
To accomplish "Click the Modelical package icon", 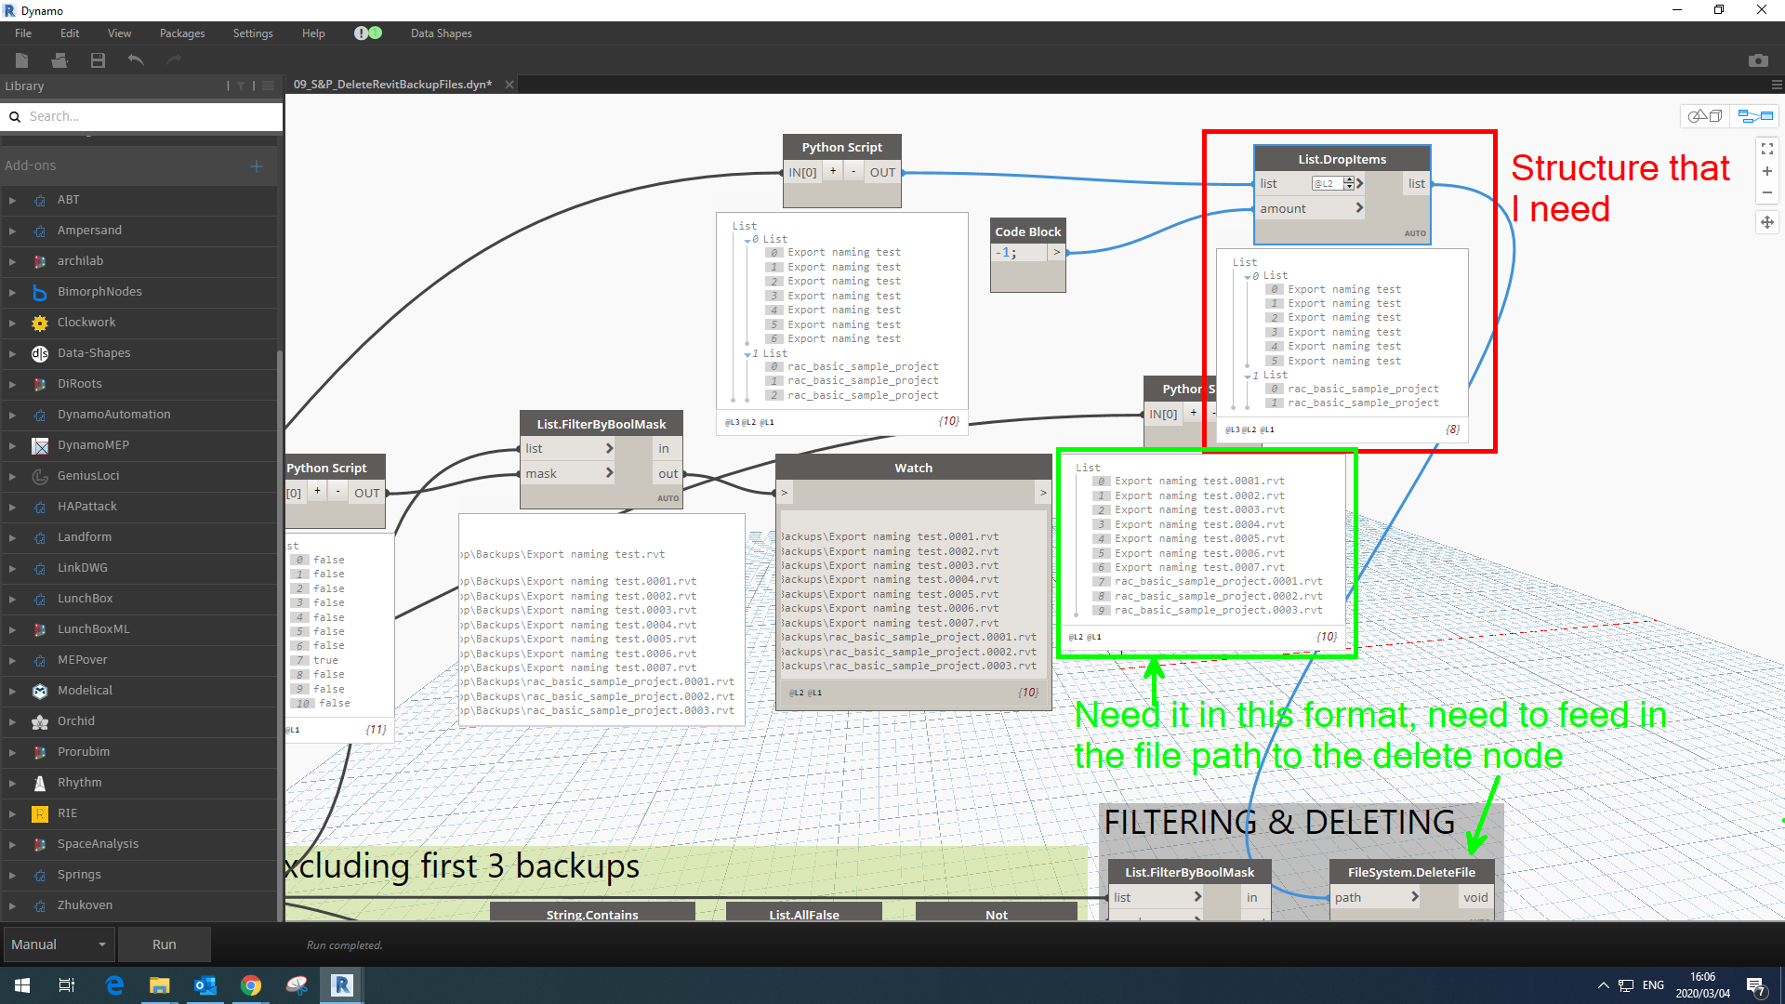I will (x=40, y=691).
